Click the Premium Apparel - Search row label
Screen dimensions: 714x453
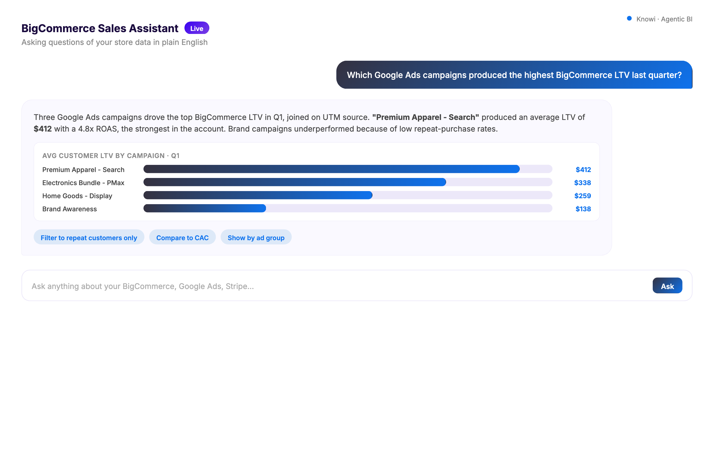83,170
